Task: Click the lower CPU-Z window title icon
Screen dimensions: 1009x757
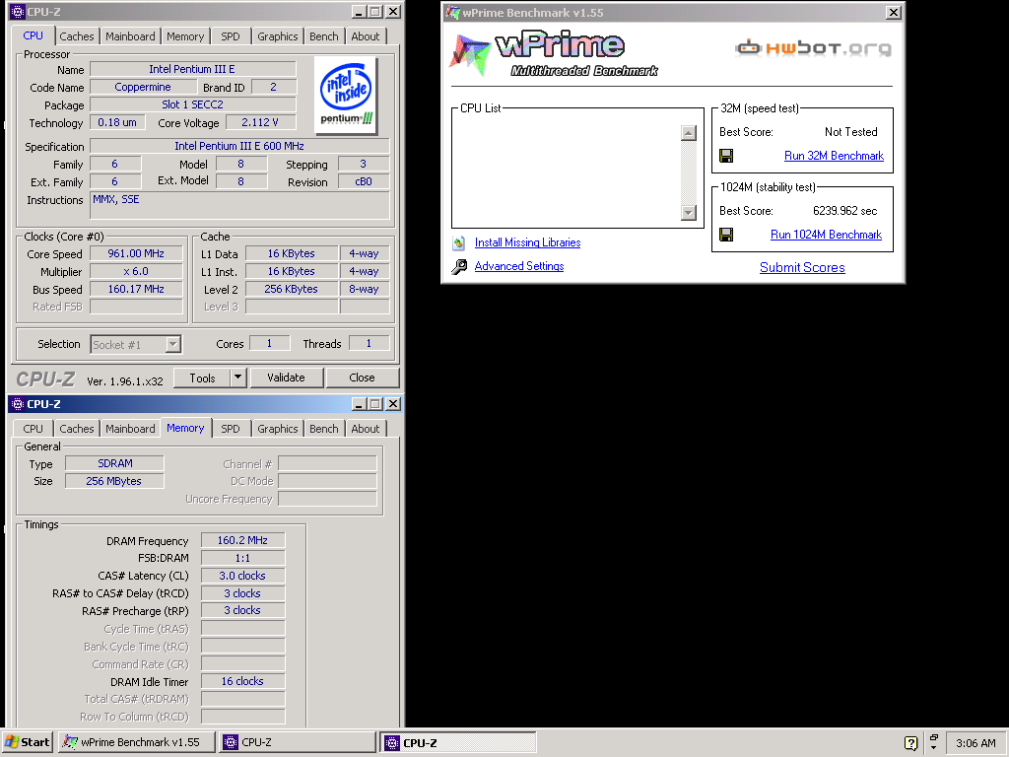Action: coord(18,404)
